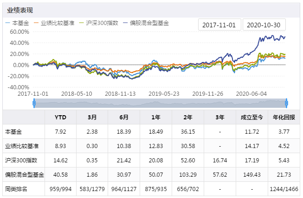Click 沪深300 2年 value 52.60
Image resolution: width=303 pixels, height=198 pixels.
188,160
